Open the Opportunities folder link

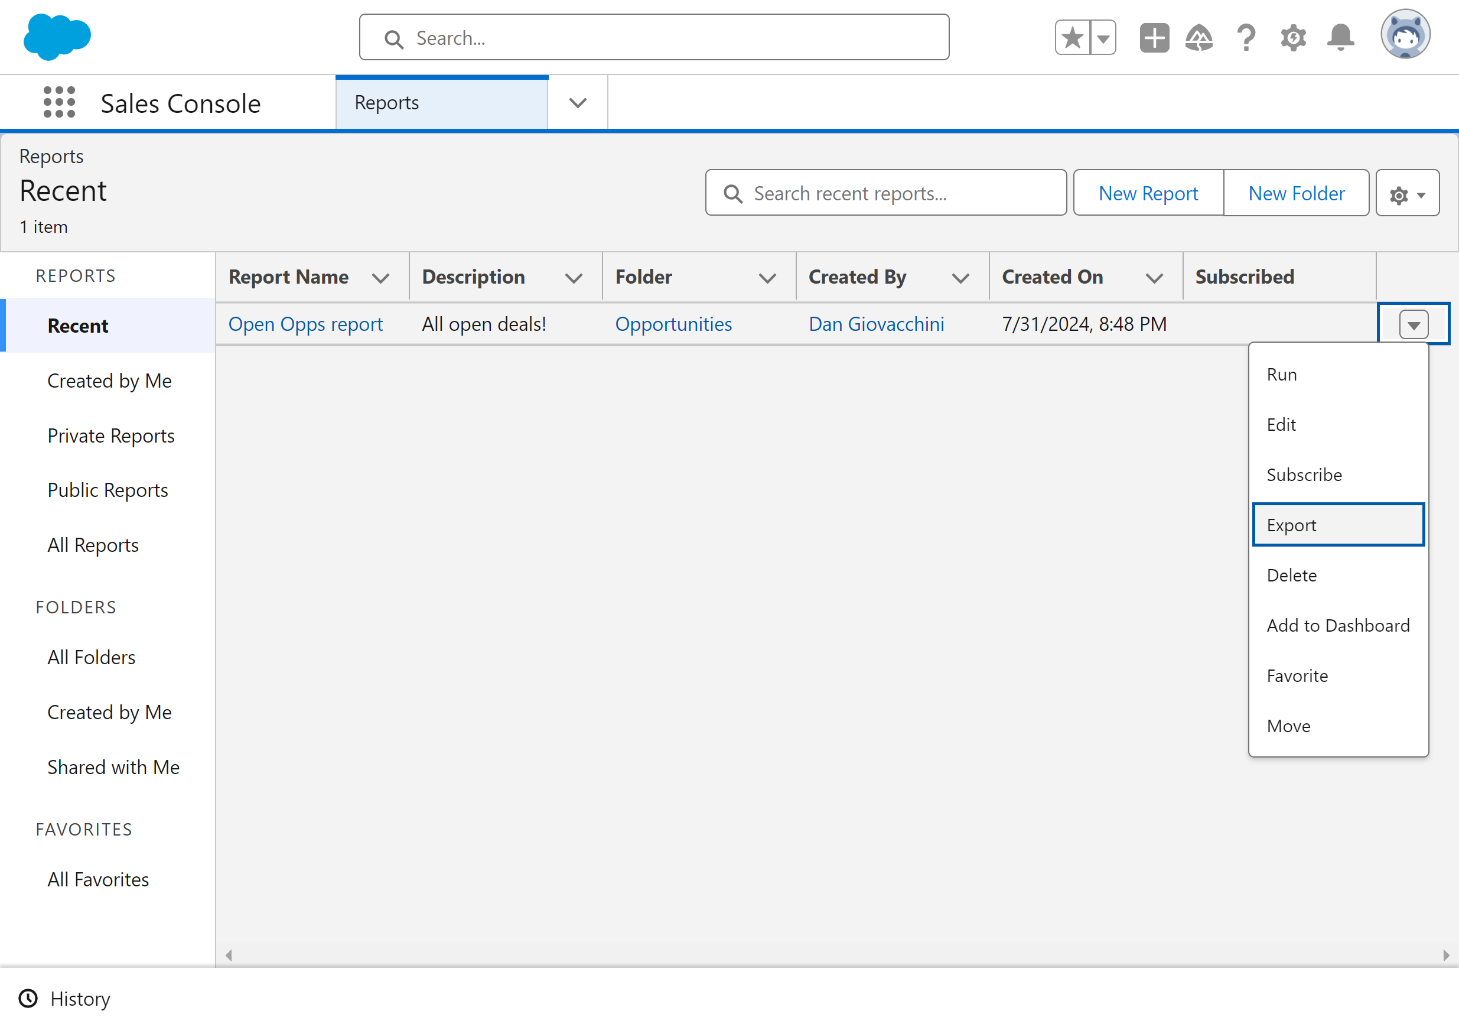[x=673, y=324]
